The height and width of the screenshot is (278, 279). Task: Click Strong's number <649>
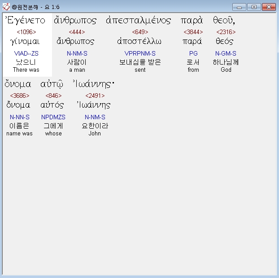point(140,32)
